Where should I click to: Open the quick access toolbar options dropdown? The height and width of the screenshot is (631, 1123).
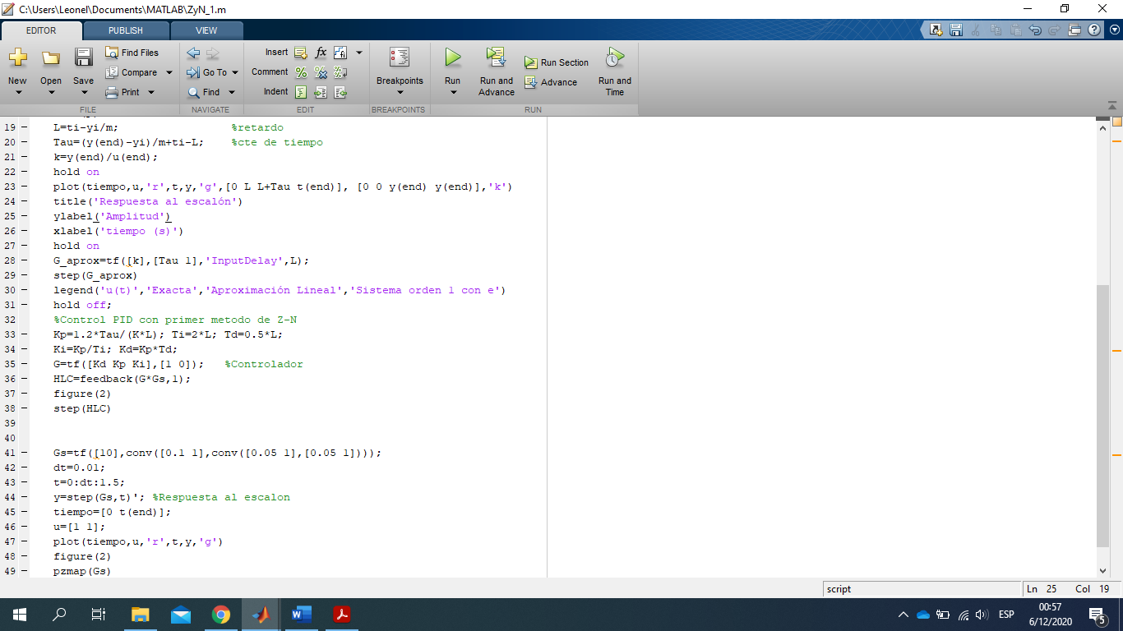pos(1115,30)
